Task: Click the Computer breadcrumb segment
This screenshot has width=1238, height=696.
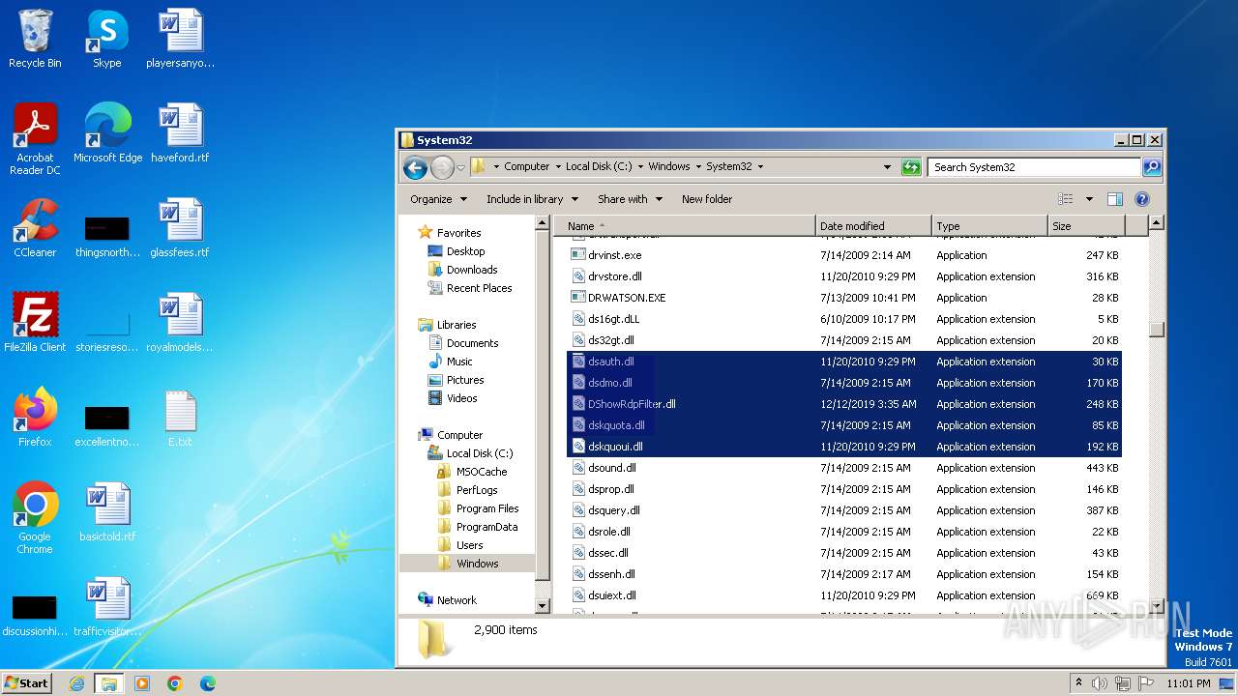Action: point(527,166)
